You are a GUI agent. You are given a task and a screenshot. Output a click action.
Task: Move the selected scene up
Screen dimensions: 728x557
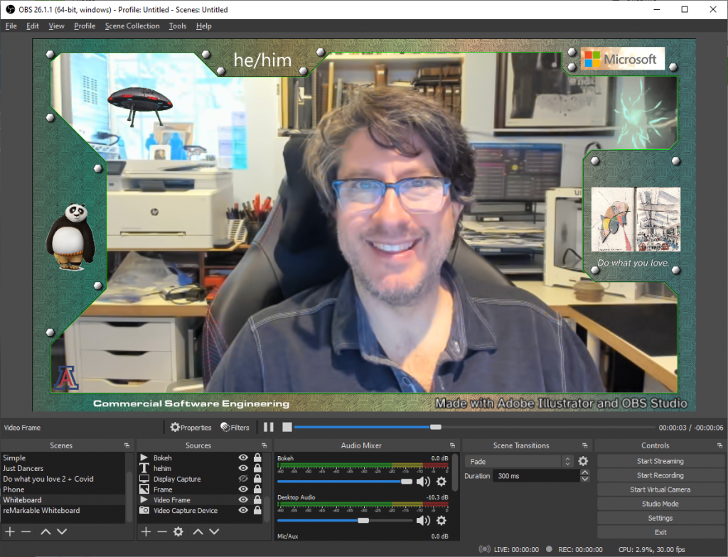pos(45,531)
